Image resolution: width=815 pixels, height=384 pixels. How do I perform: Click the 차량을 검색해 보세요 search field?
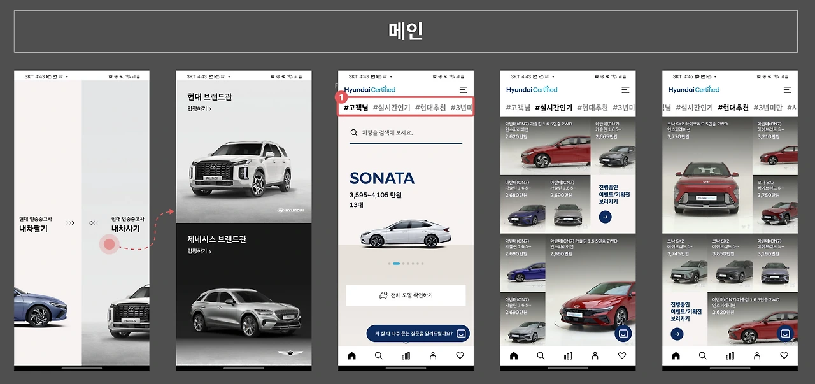tap(406, 133)
